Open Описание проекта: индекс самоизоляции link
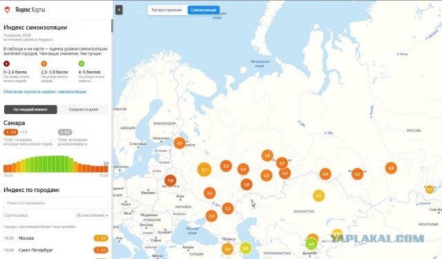 tap(44, 92)
